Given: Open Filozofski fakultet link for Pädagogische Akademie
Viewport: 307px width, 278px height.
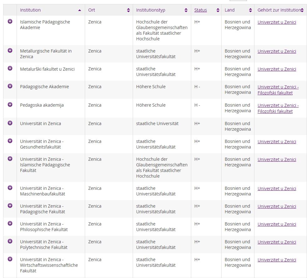Looking at the screenshot, I should [x=275, y=93].
